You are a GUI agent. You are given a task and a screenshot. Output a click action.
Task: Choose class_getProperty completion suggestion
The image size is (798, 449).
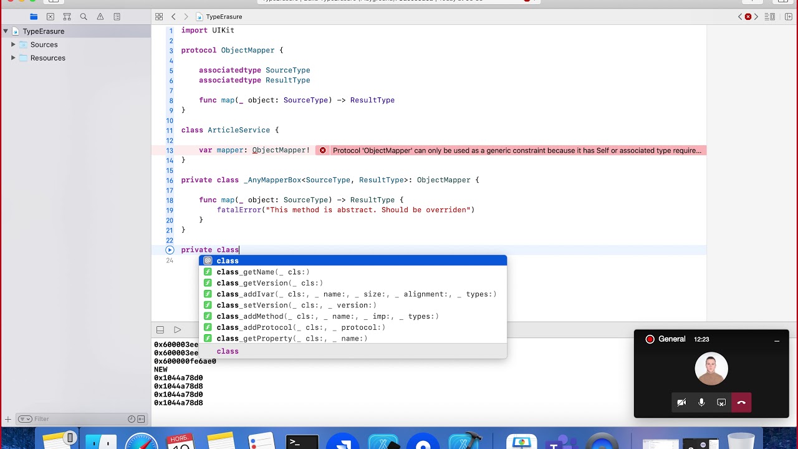click(353, 339)
